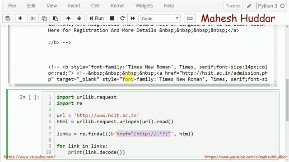Open the cell type dropdown showing Code

pos(160,18)
